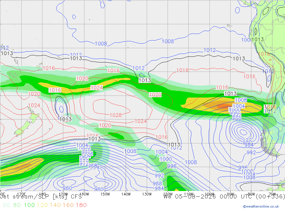Viewport: 285px width, 209px height.
Task: Click the 'Jet stream/SLP [kts] CFS' title
Action: pos(41,197)
